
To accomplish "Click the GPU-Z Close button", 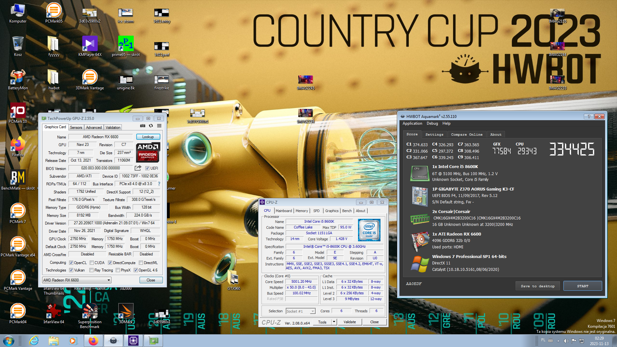I will 151,280.
